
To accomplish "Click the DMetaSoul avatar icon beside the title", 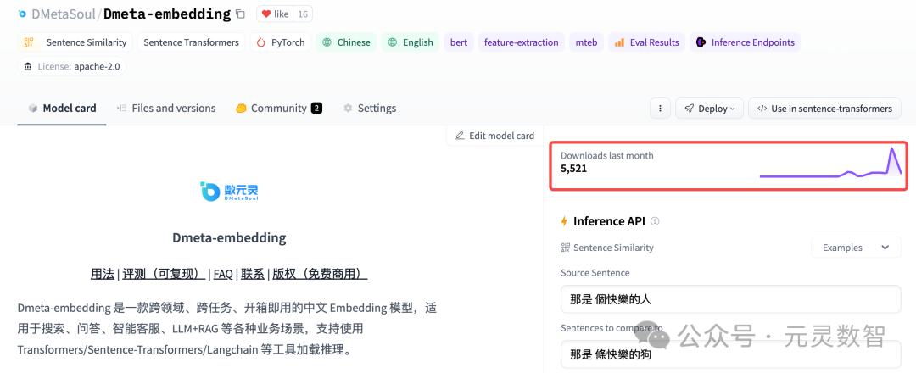I will (x=22, y=14).
